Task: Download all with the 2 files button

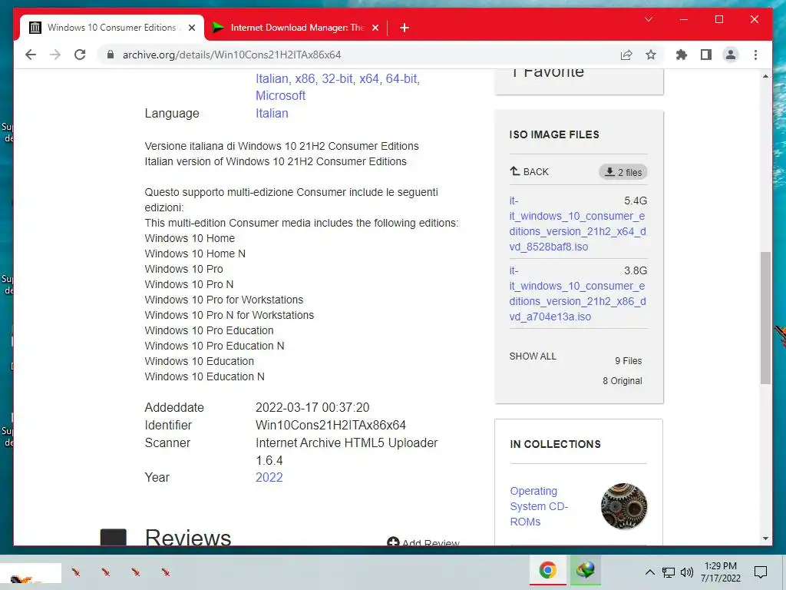Action: tap(623, 172)
